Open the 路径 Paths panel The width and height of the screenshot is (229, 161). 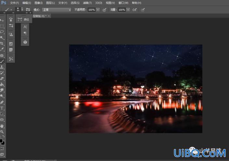pyautogui.click(x=24, y=19)
